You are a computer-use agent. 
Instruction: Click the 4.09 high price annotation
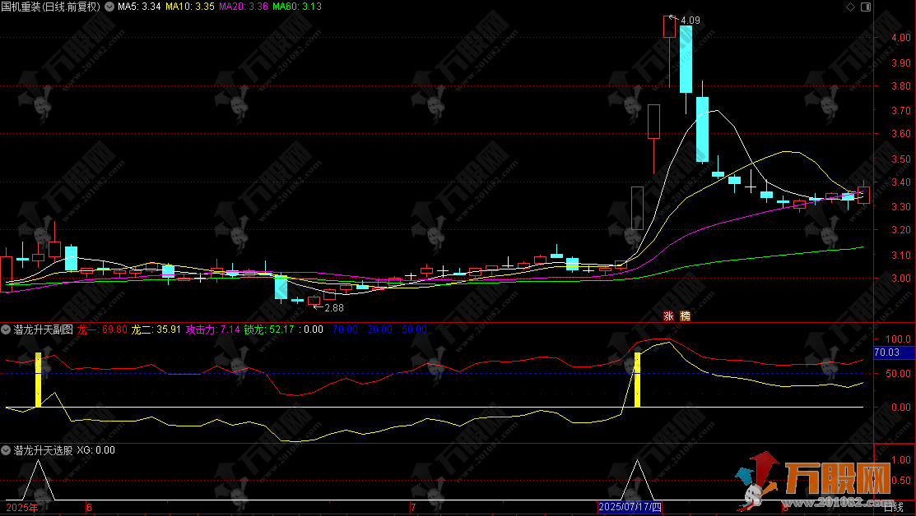(x=690, y=21)
